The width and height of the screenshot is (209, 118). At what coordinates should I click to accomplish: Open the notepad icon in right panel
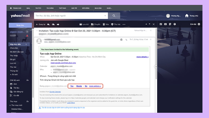tap(170, 24)
